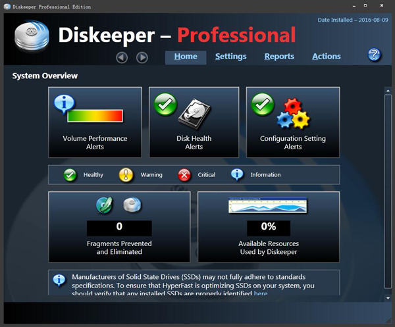Click the green checkmark on Disk Health Alerts
The height and width of the screenshot is (327, 395).
pyautogui.click(x=165, y=104)
